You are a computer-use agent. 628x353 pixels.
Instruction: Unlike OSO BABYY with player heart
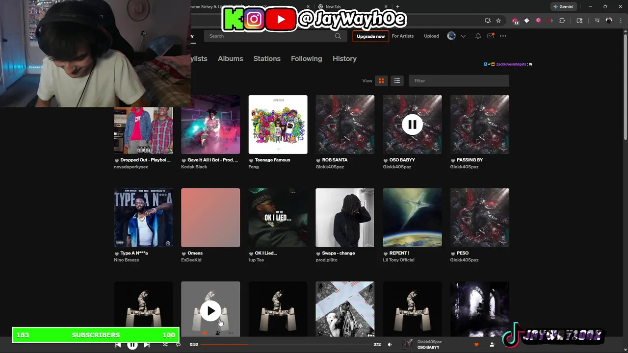click(476, 345)
